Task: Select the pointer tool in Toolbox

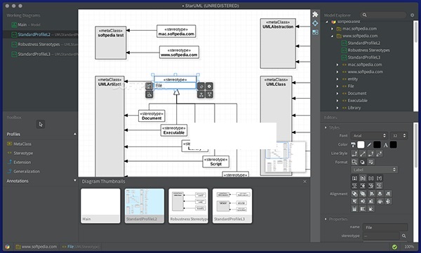Action: [41, 124]
